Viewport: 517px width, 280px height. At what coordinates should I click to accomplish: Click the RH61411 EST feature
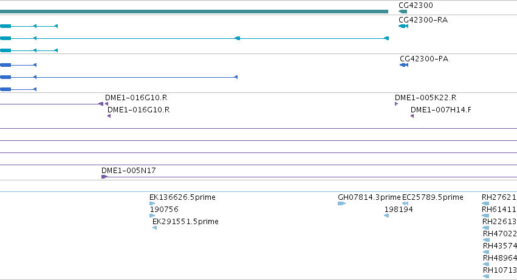click(485, 216)
